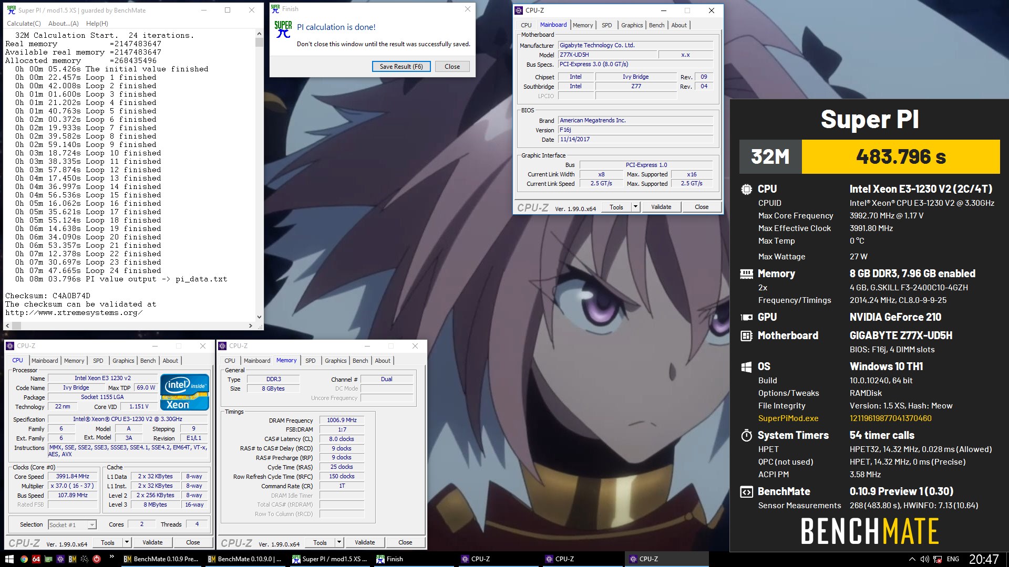The width and height of the screenshot is (1009, 567).
Task: Launch BenchMate from the quick launch BM icon
Action: click(x=73, y=559)
